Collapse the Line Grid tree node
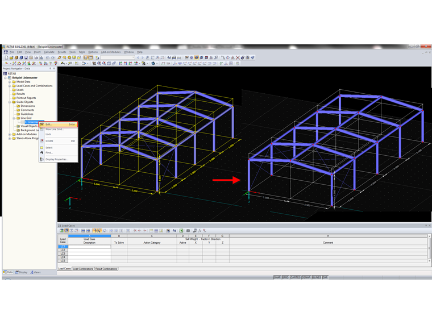432x324 pixels. click(14, 118)
